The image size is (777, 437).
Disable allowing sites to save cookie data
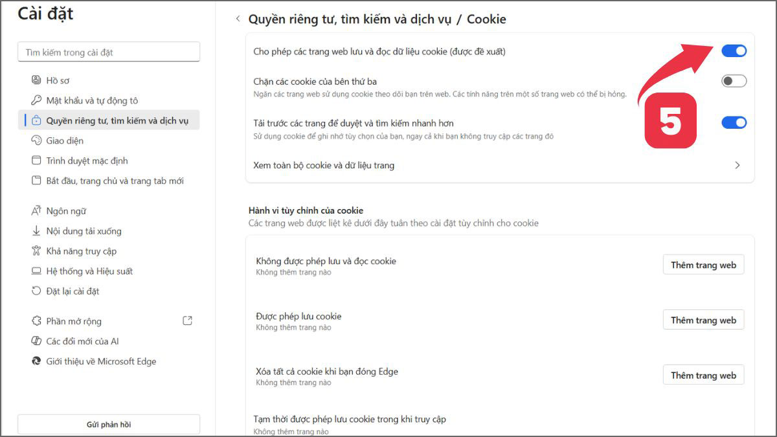734,50
